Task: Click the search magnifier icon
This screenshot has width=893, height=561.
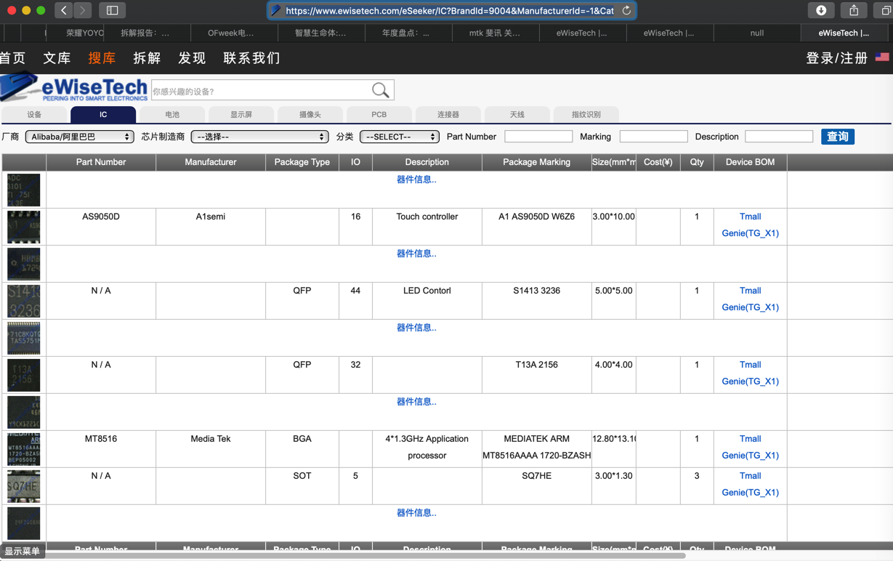Action: [380, 90]
